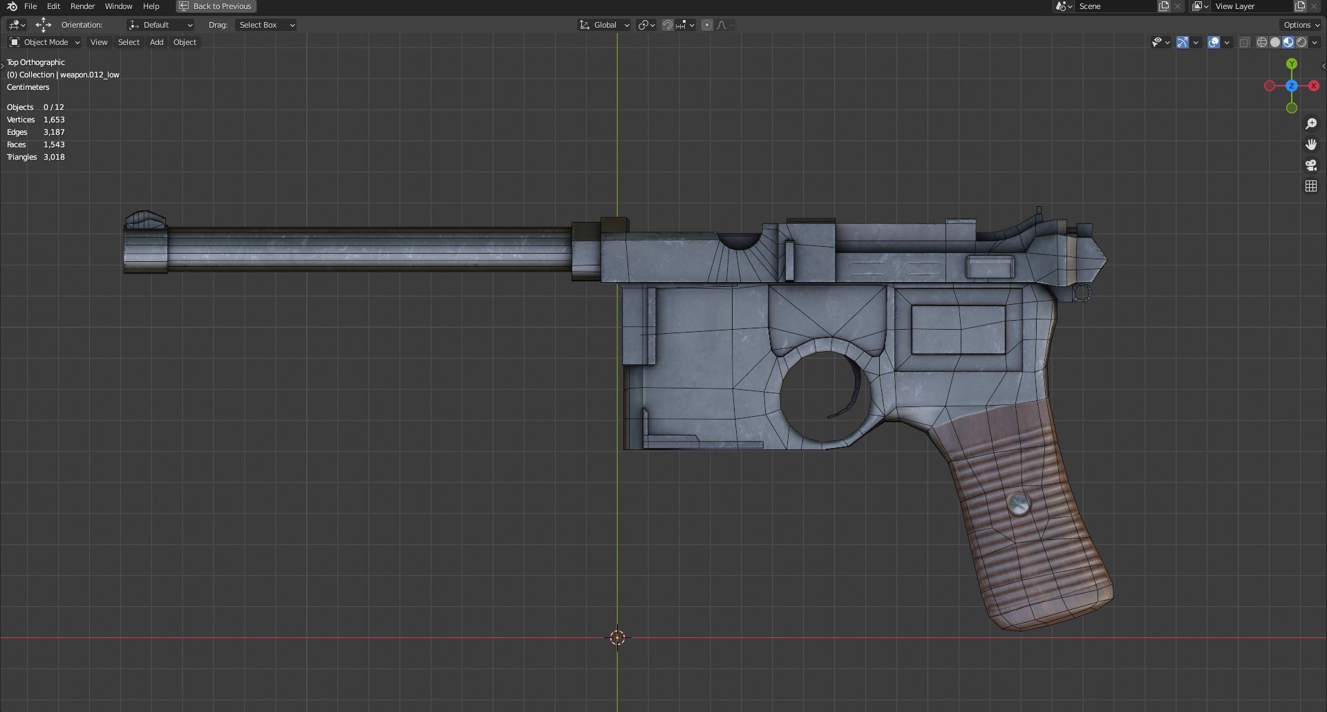Add a new View Layer icon
Screen dimensions: 1327x712
1300,6
